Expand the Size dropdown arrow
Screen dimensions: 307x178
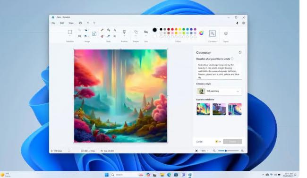tap(146, 36)
